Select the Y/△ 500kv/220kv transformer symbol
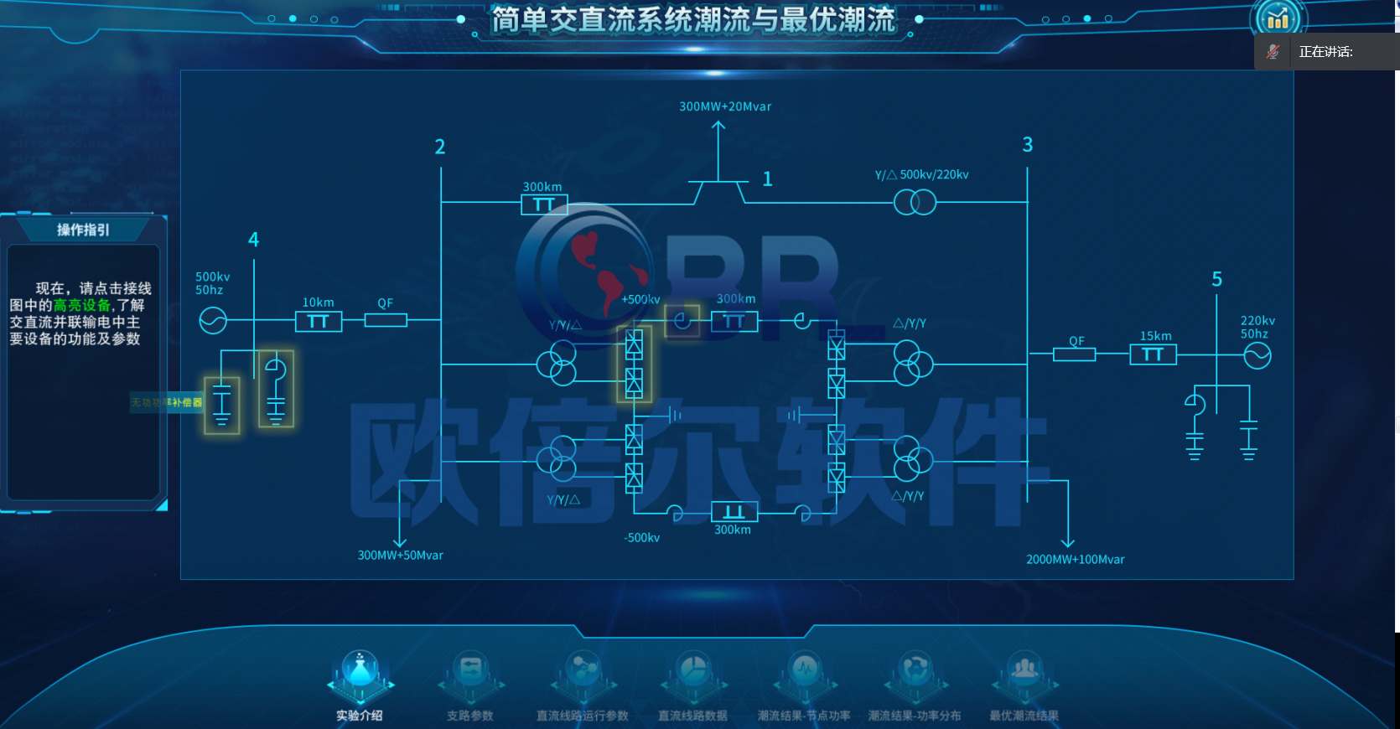The image size is (1400, 729). 915,202
